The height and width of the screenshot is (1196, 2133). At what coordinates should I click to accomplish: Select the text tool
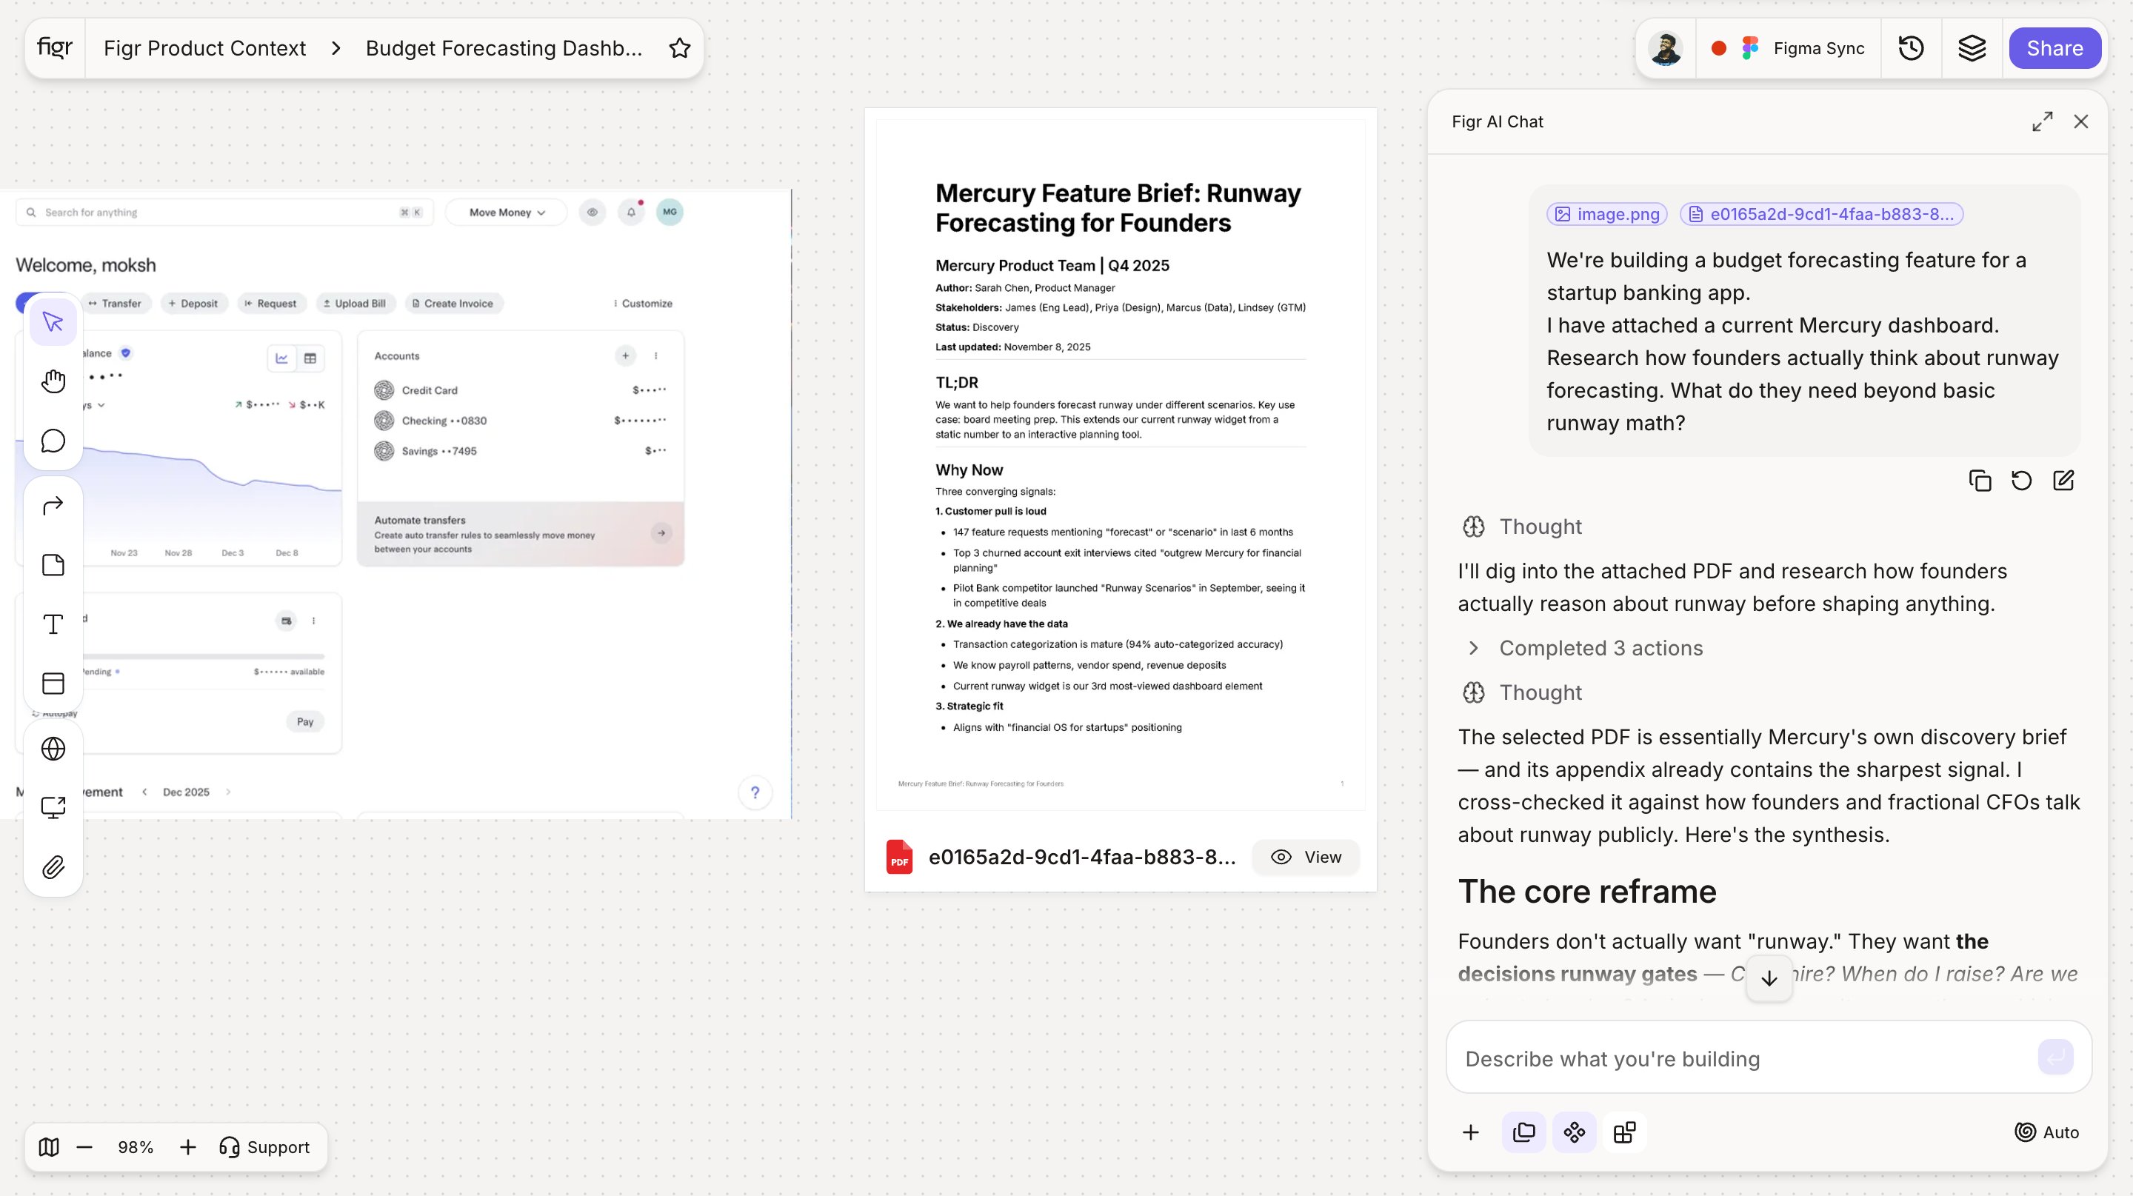(53, 624)
